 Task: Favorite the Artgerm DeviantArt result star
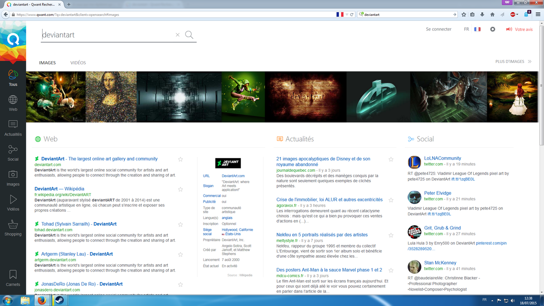coord(180,254)
